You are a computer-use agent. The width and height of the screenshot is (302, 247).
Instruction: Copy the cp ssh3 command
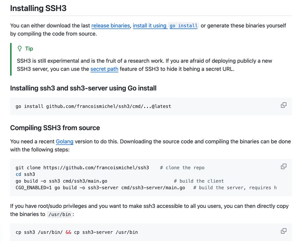click(284, 231)
